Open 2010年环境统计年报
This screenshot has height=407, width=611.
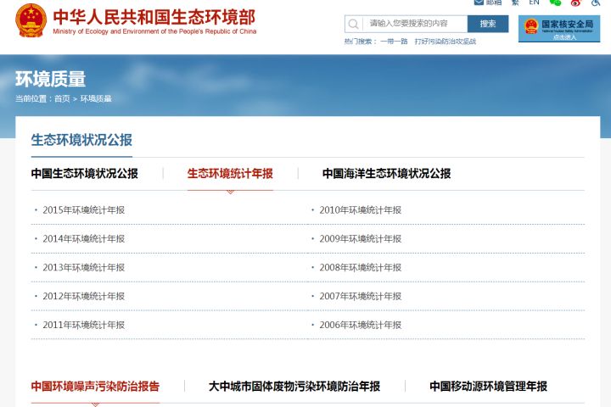click(x=361, y=210)
